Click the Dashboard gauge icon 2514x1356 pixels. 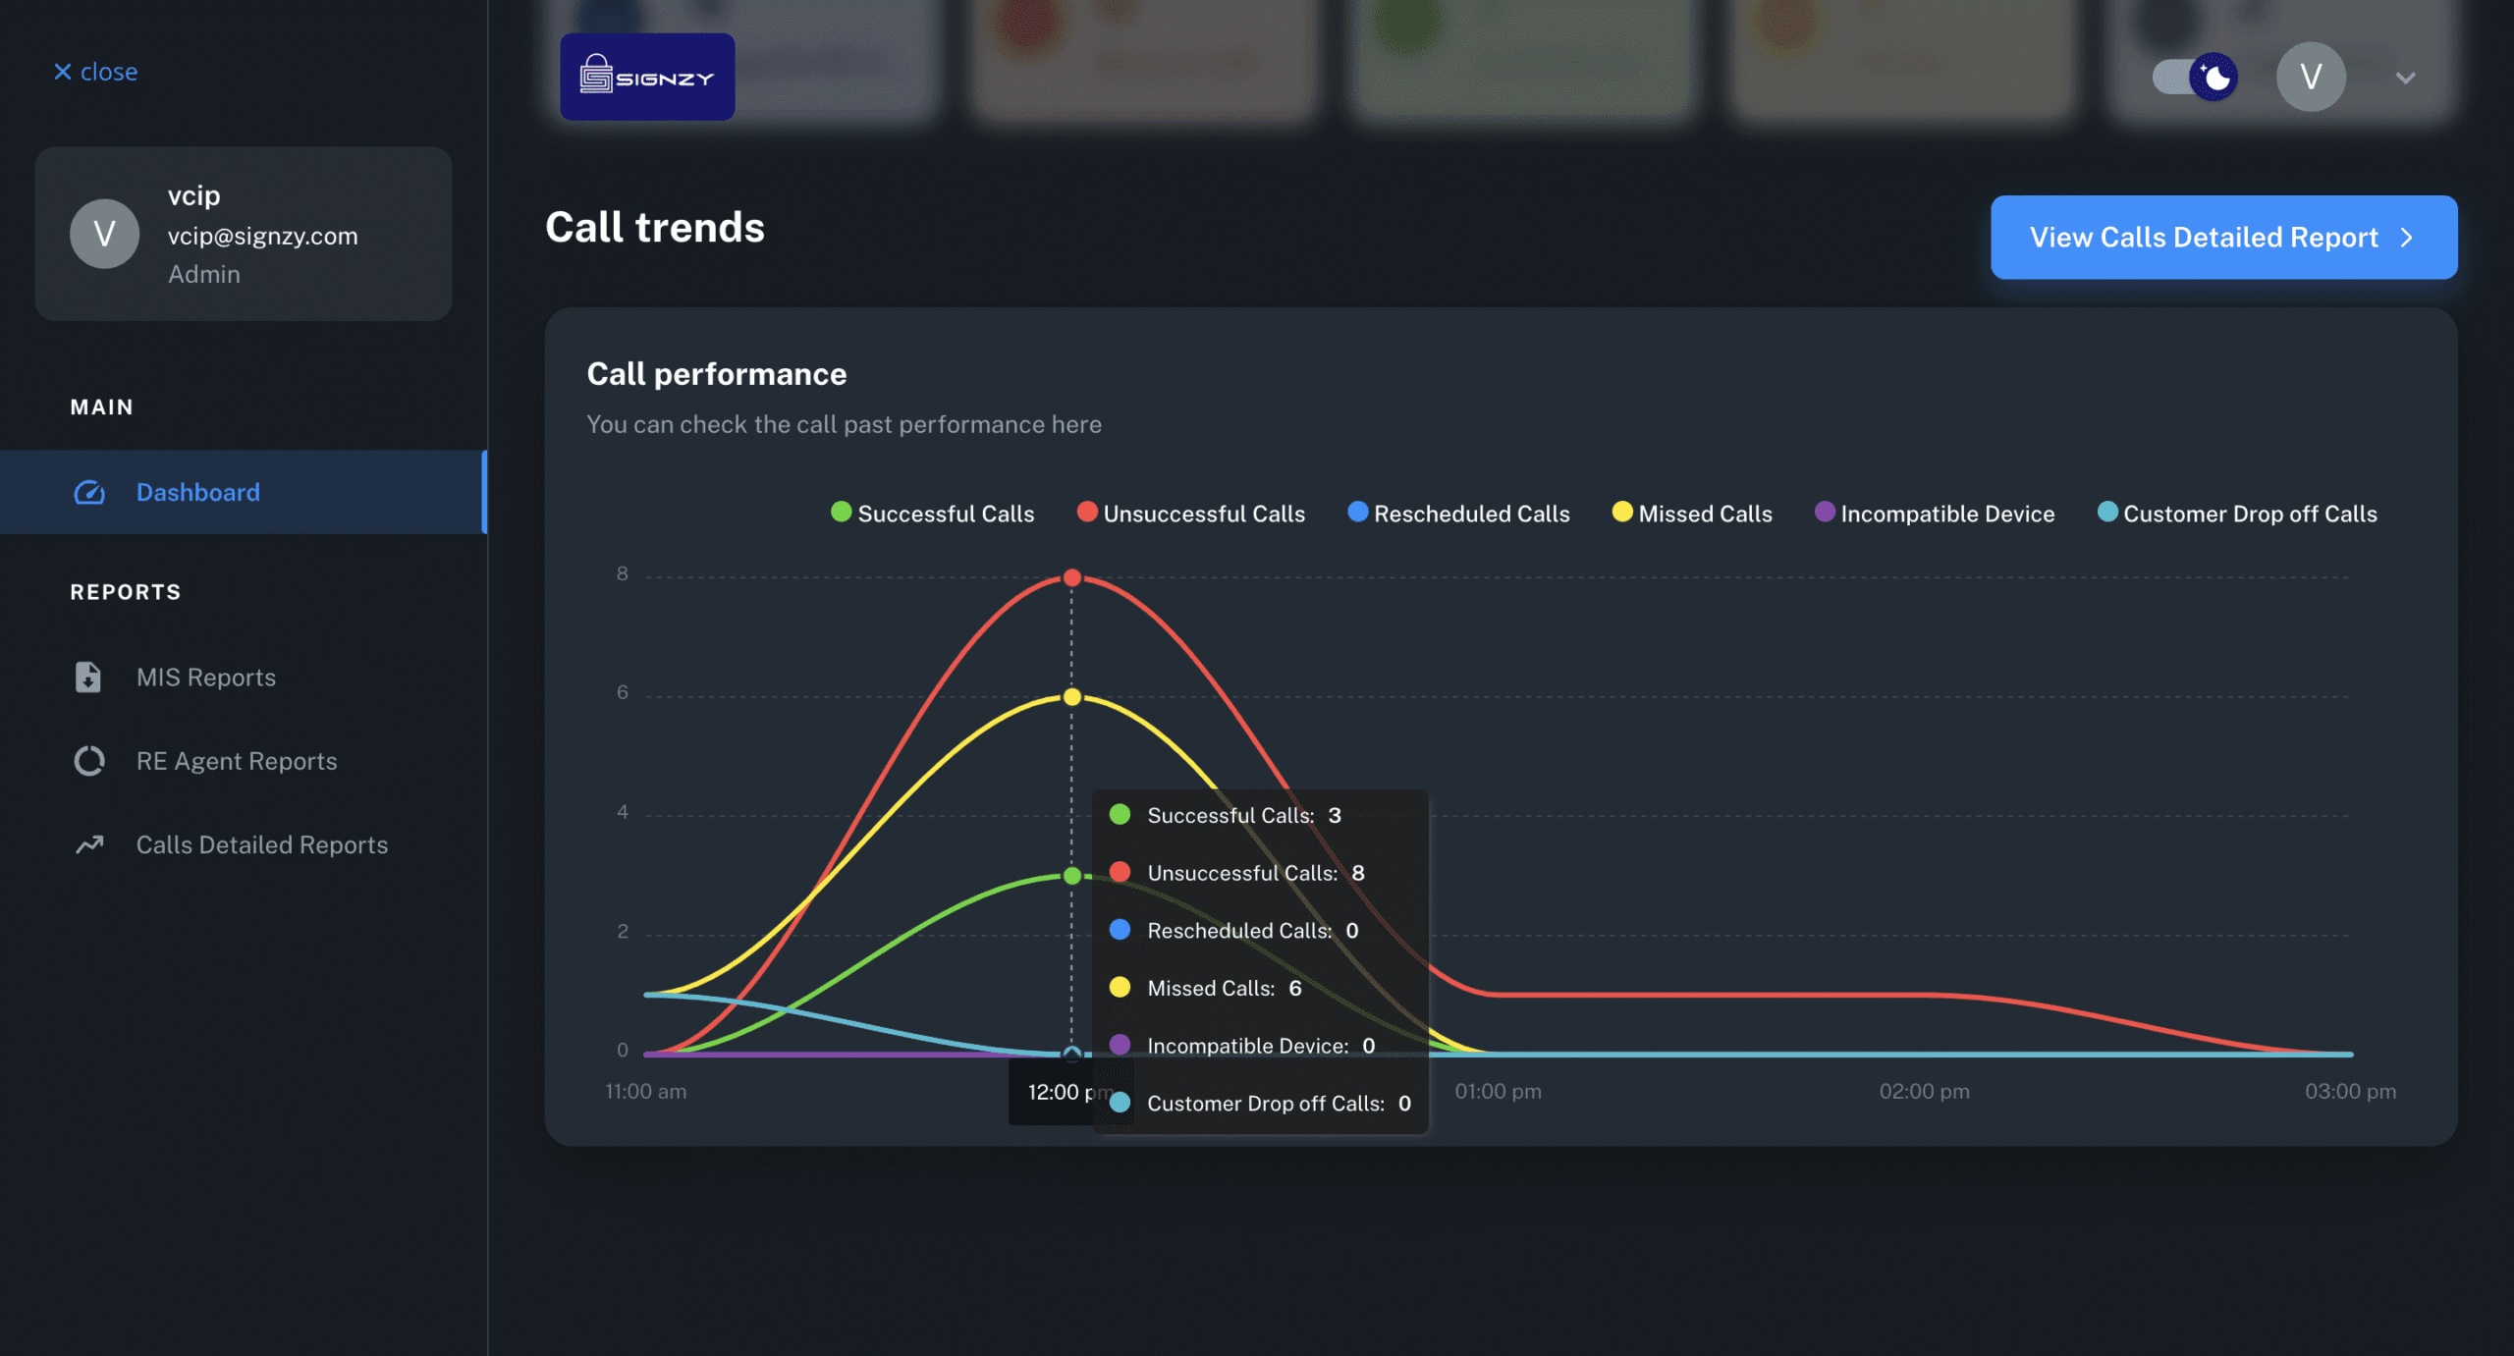point(89,492)
